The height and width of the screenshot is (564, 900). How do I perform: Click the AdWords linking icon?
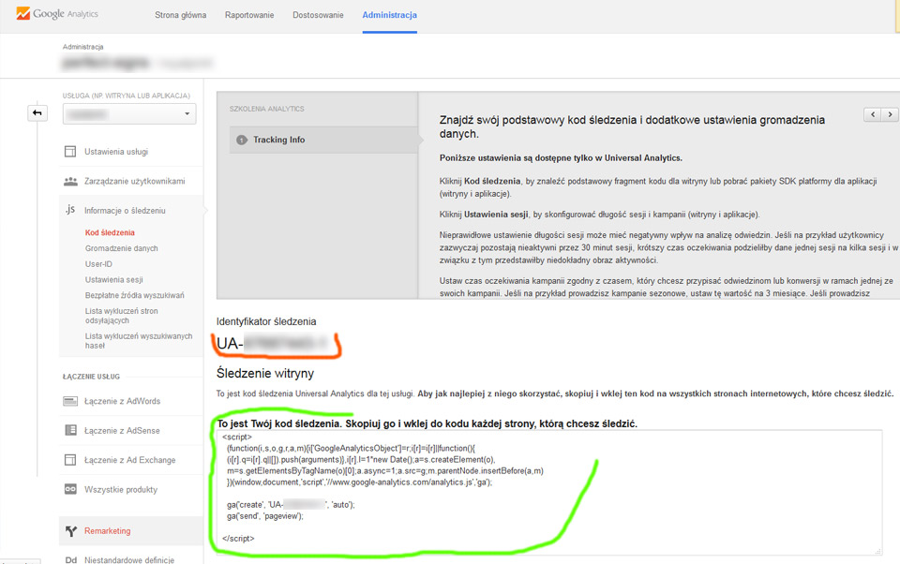70,401
